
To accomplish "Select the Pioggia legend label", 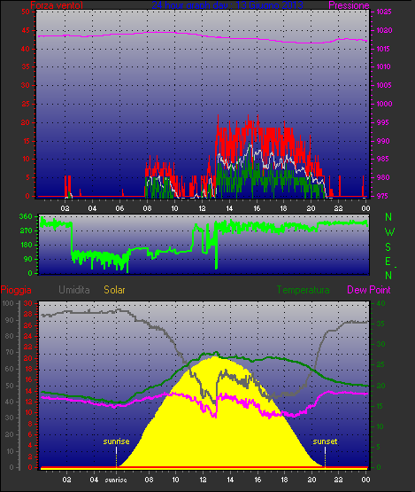I will pyautogui.click(x=16, y=290).
